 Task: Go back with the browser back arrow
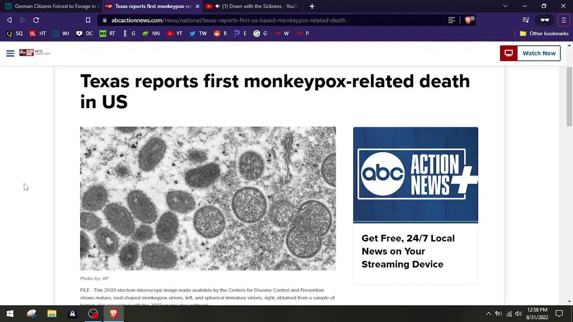coord(9,20)
